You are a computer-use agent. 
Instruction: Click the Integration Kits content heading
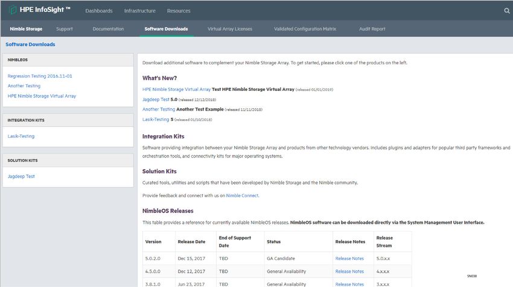[x=164, y=137]
